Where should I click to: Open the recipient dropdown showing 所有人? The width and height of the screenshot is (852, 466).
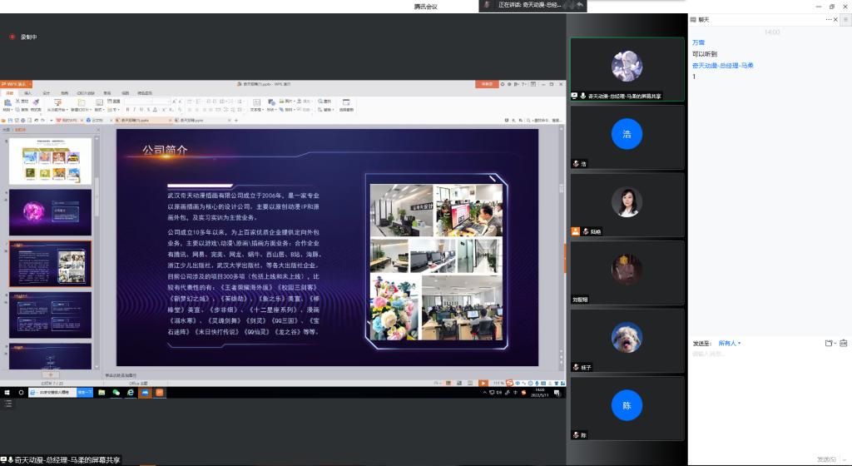click(729, 343)
